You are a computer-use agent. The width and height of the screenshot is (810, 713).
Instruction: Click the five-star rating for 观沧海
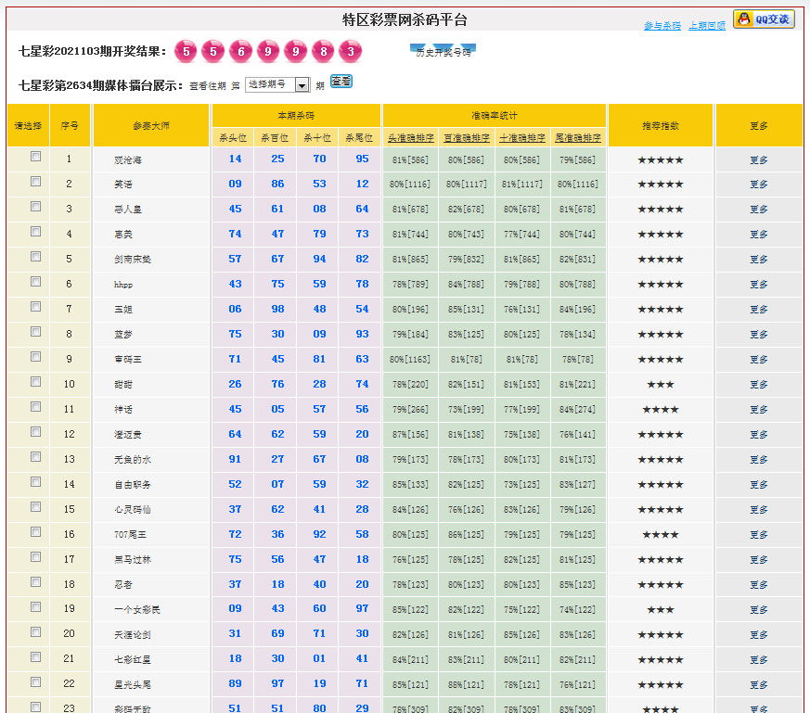[660, 159]
